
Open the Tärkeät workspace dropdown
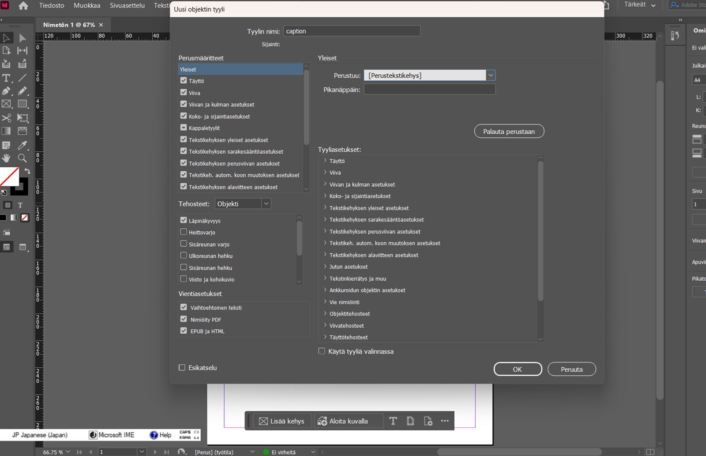coord(639,5)
